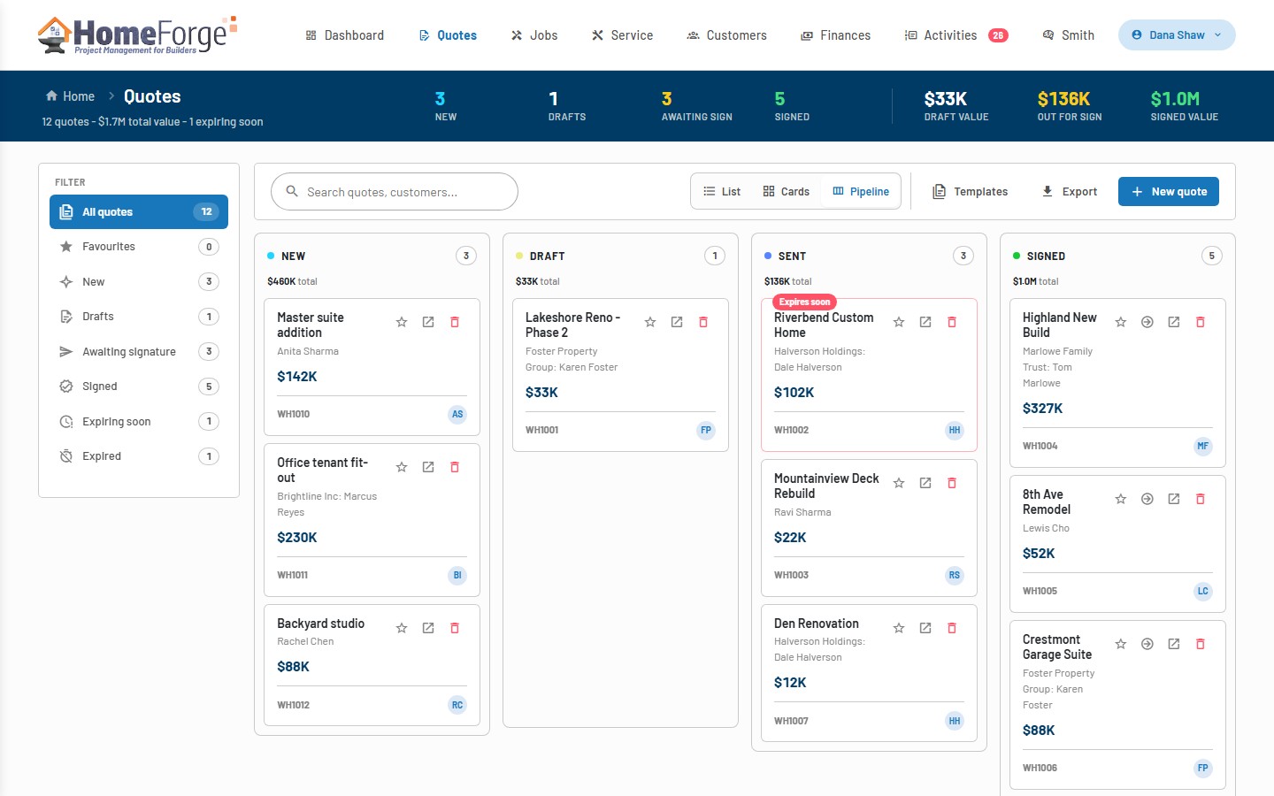Show Expired quotes filter
This screenshot has width=1274, height=796.
pyautogui.click(x=139, y=456)
